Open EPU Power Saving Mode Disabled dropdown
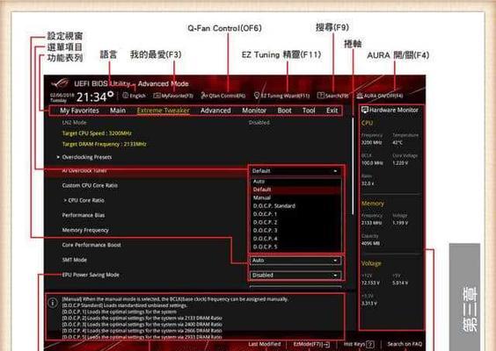Viewport: 496px width, 351px height. tap(295, 276)
